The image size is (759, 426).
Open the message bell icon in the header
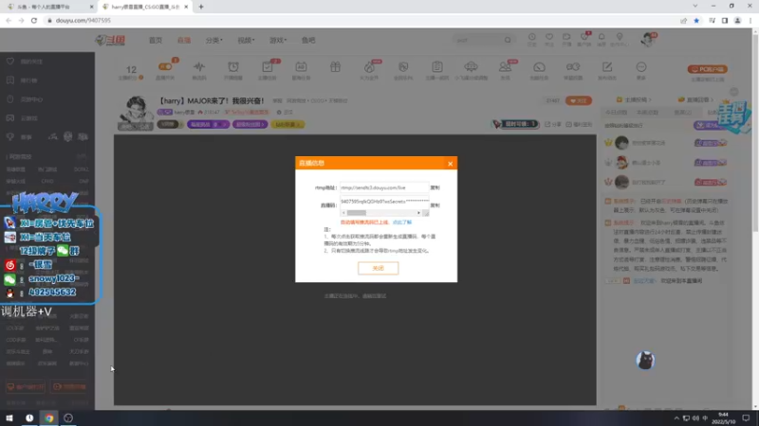click(602, 39)
